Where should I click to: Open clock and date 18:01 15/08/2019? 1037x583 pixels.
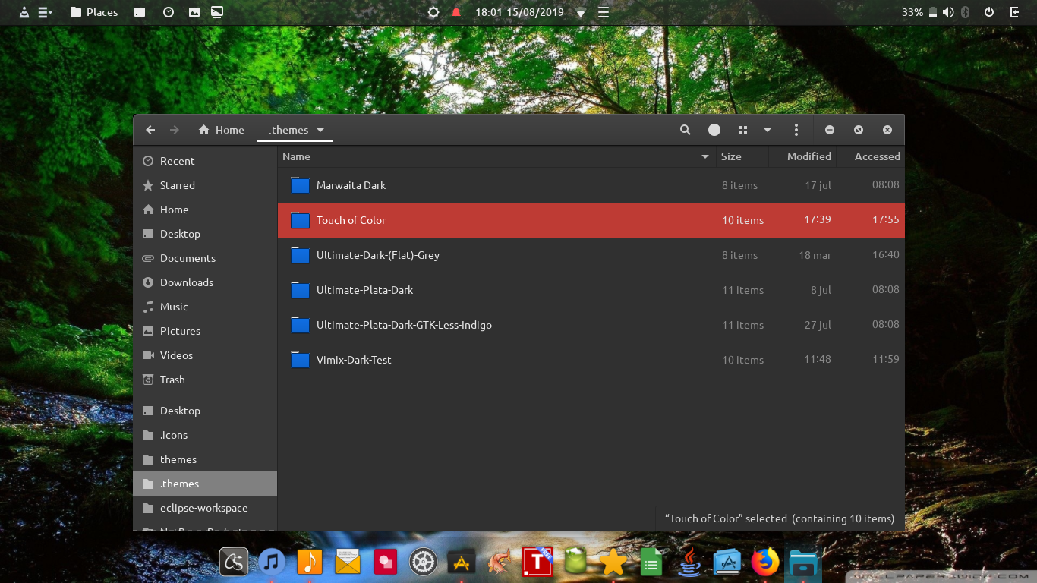click(x=519, y=12)
